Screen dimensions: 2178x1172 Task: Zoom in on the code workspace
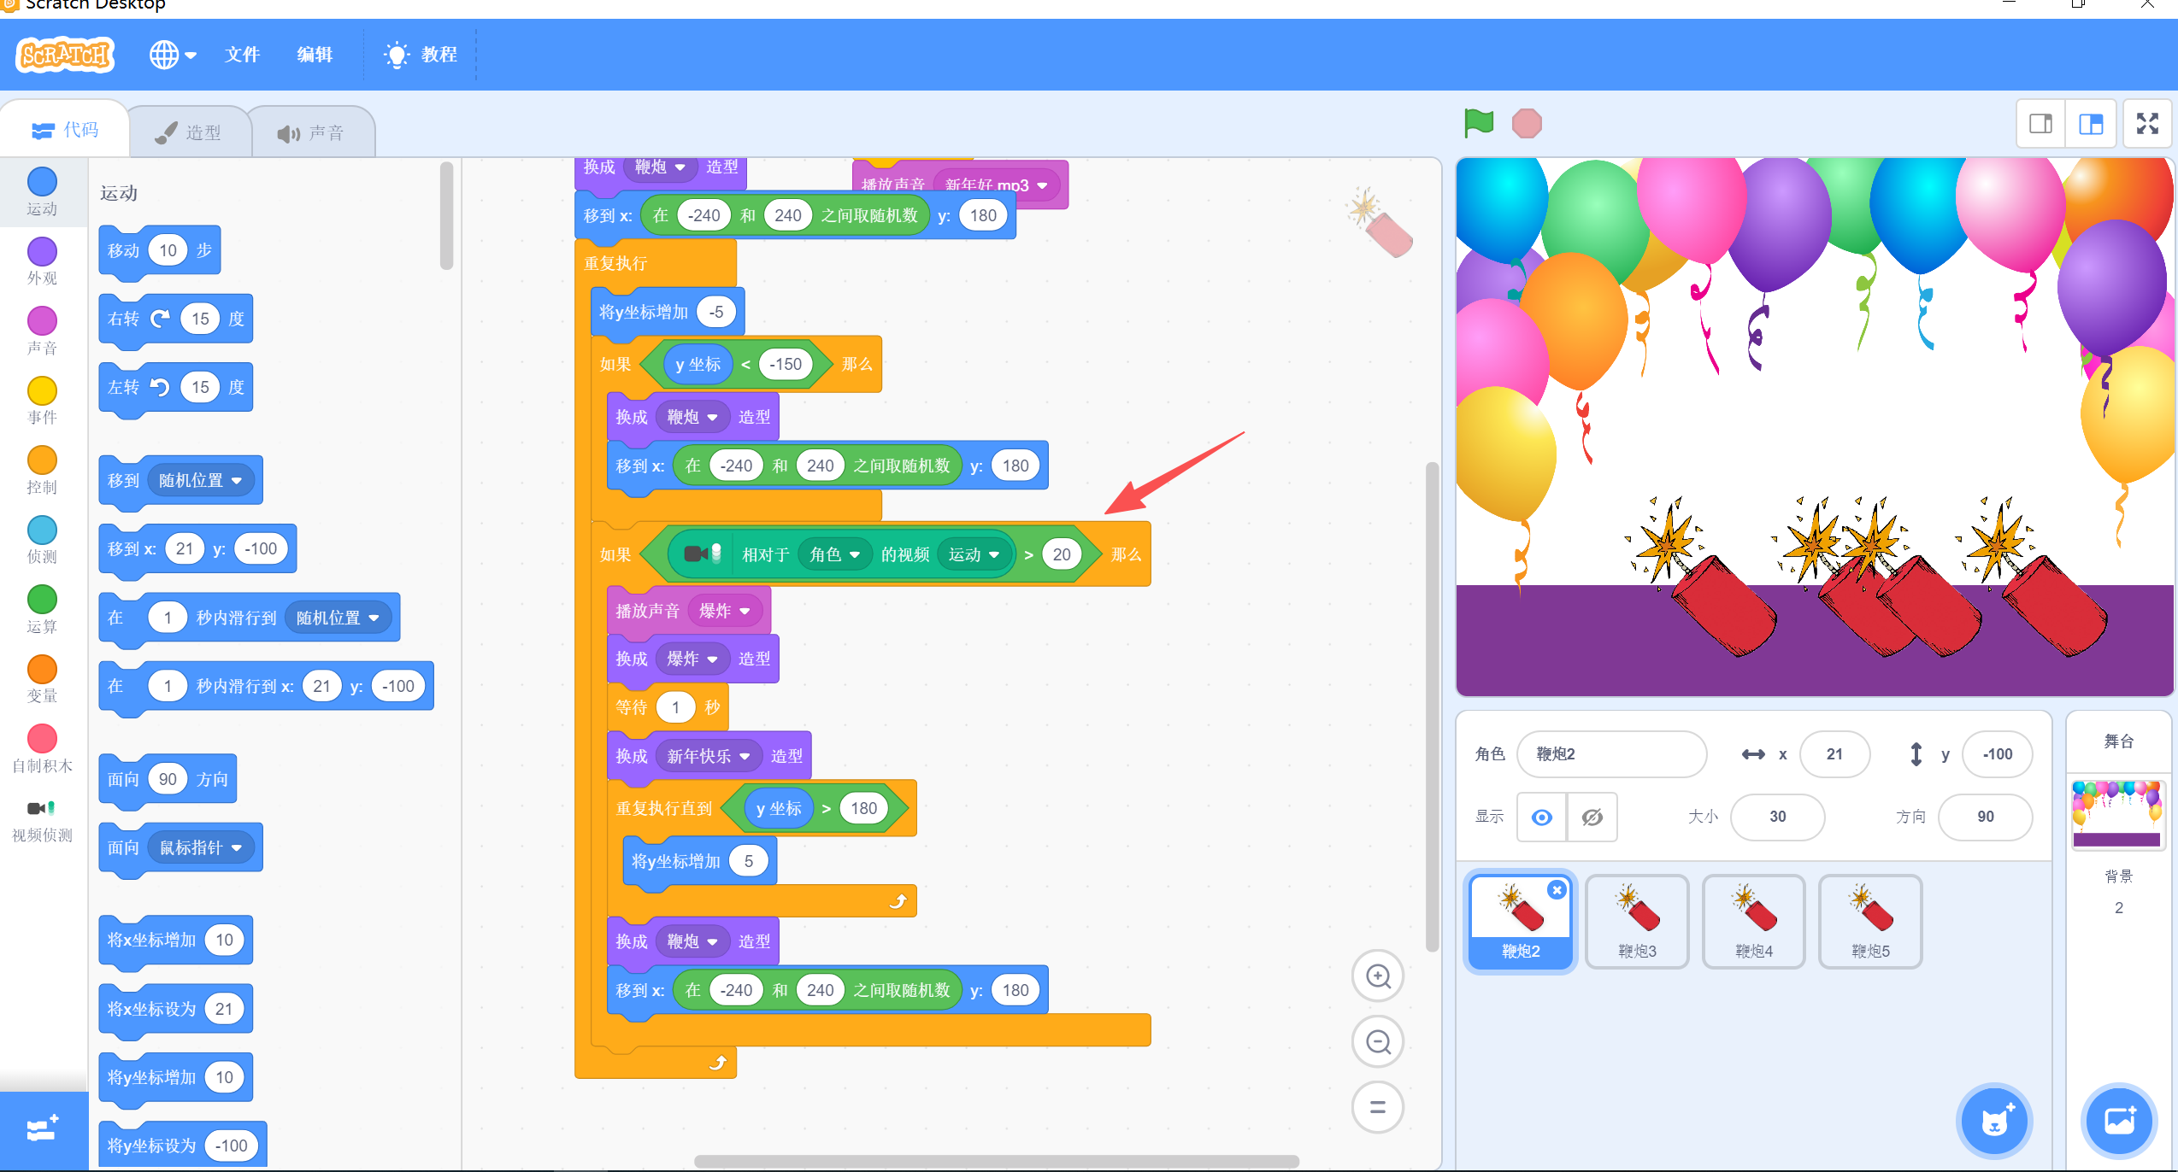(x=1378, y=976)
